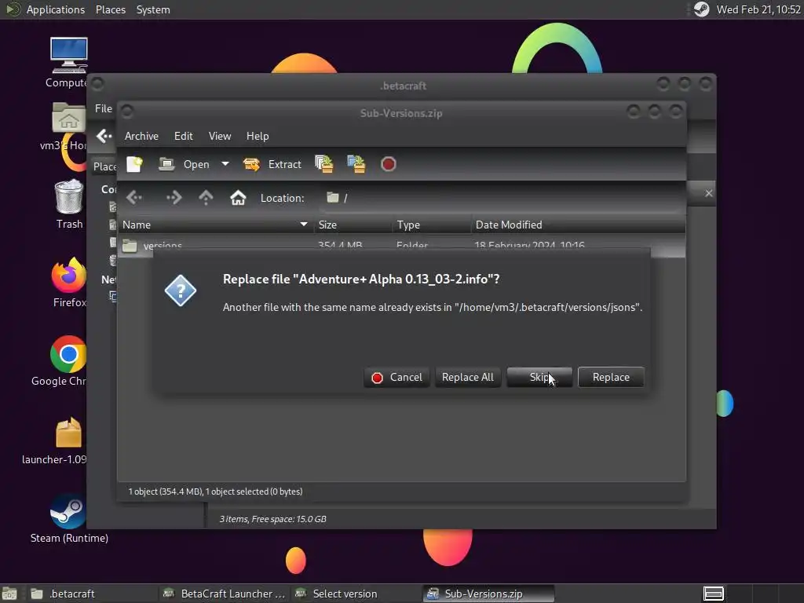
Task: Choose Replace All in the dialog
Action: [x=468, y=378]
